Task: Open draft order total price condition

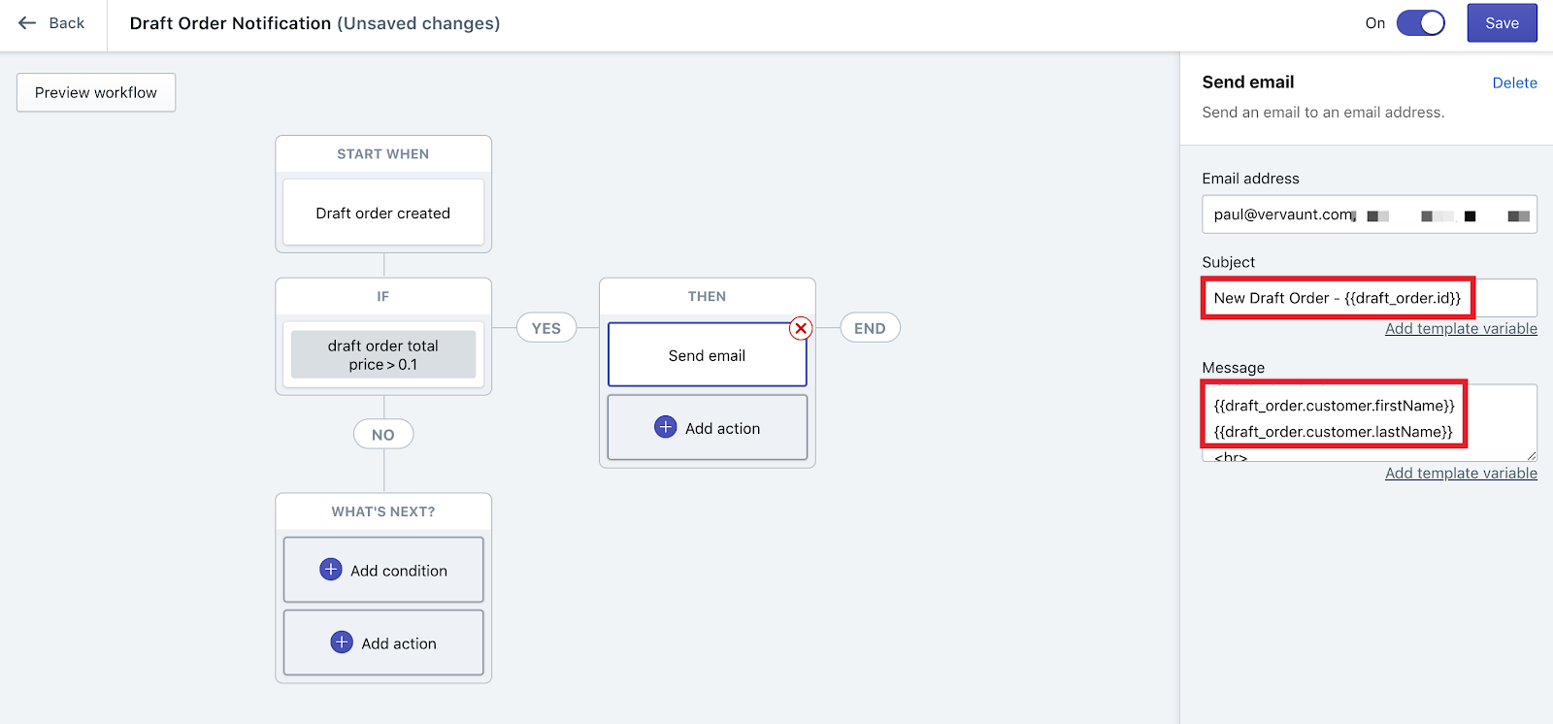Action: coord(383,355)
